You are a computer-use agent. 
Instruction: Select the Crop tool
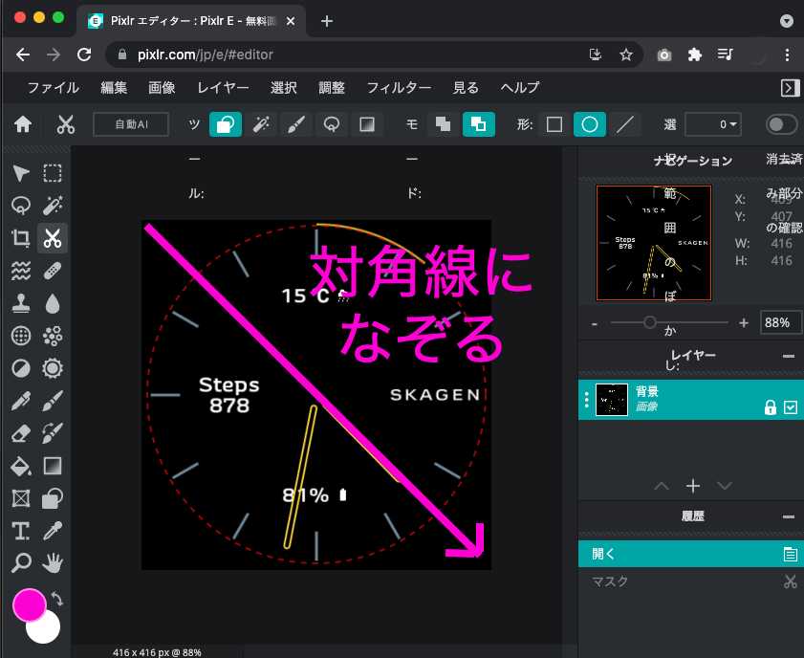point(20,238)
